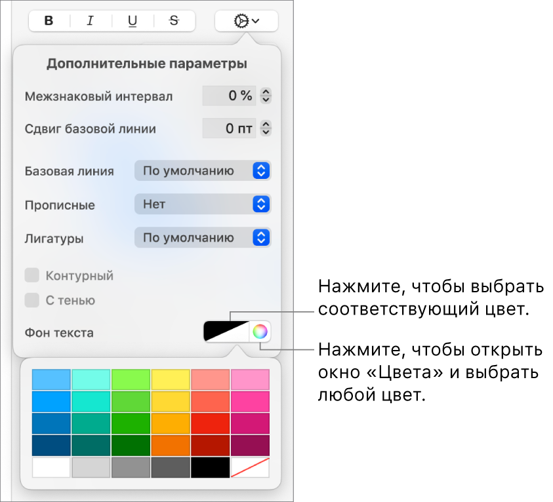Pick the dark purple-maroon swatch in fourth row
This screenshot has width=553, height=502.
250,445
